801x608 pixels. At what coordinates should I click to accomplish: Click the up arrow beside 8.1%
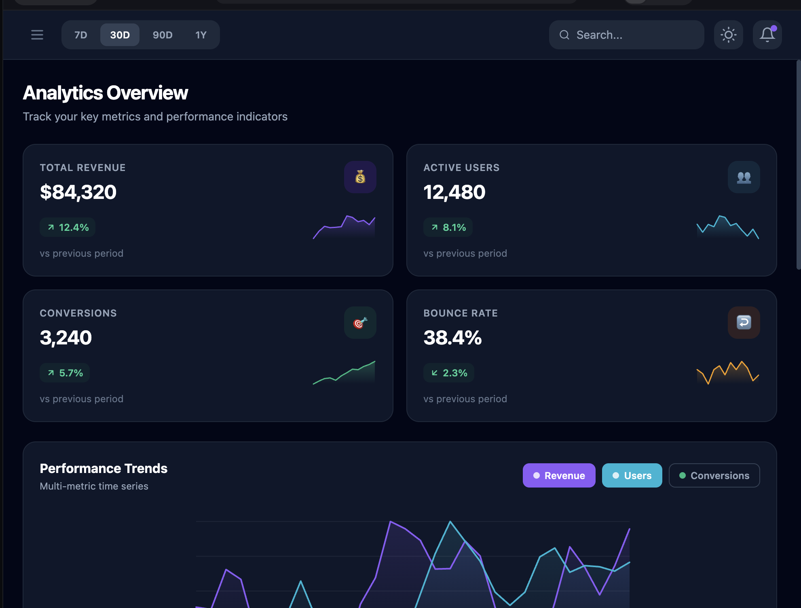(x=435, y=228)
